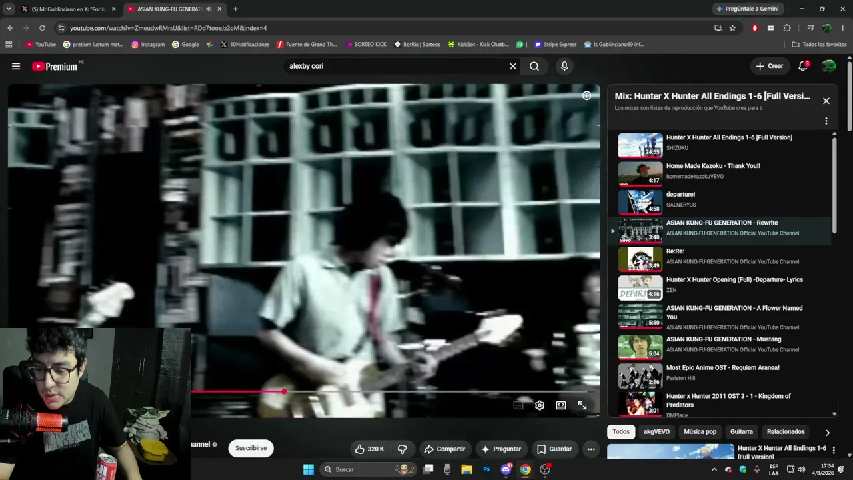The image size is (853, 480).
Task: Open the Chrome three-dot menu
Action: 842,28
